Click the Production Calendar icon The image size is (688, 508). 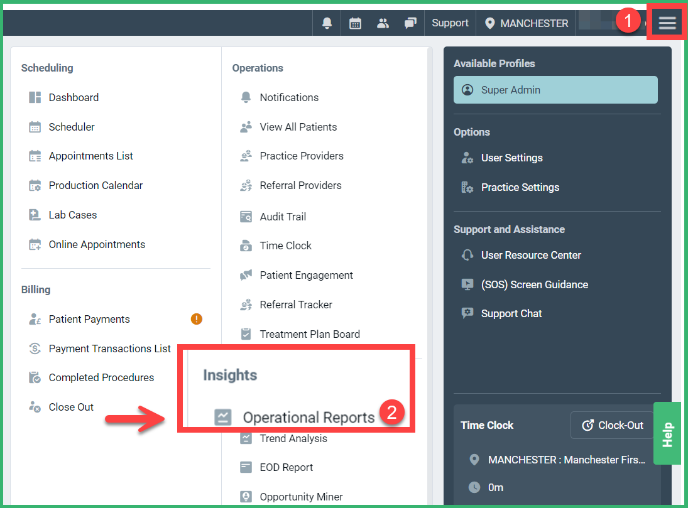[x=35, y=185]
